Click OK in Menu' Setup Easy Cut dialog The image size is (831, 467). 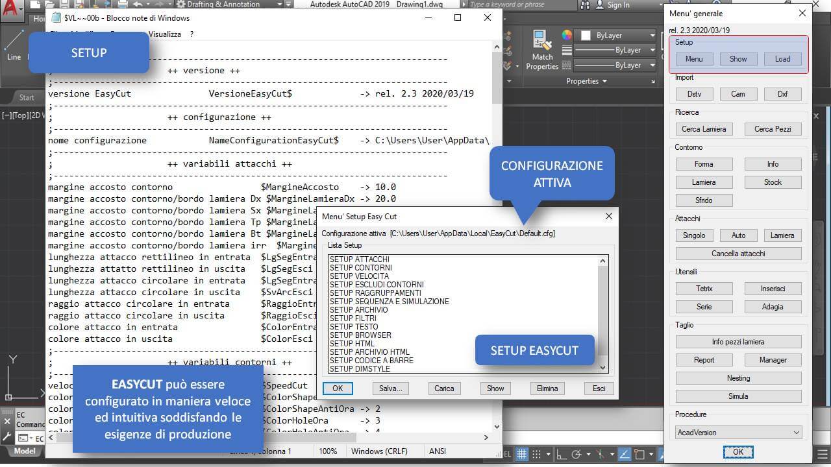(x=338, y=389)
